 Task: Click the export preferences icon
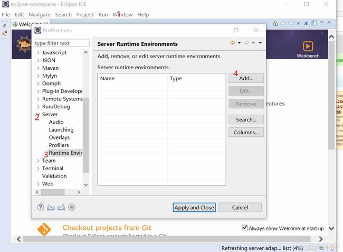click(x=61, y=207)
